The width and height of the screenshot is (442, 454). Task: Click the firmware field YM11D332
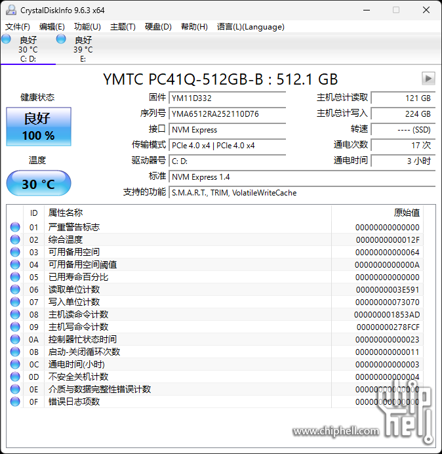click(227, 98)
